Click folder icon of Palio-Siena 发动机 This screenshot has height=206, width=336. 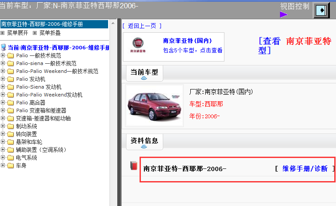tap(10, 87)
